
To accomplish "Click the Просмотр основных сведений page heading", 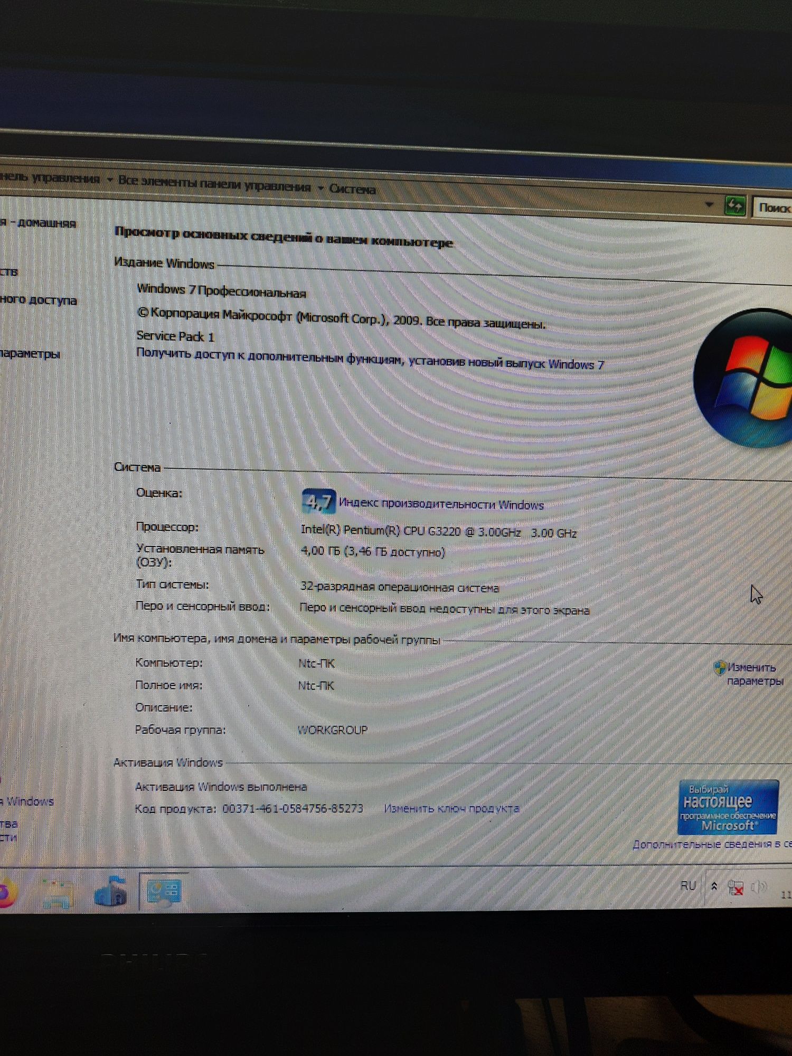I will [284, 237].
